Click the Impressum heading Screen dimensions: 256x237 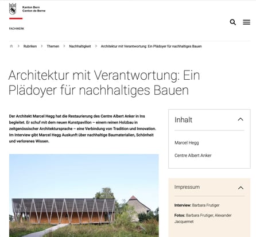point(187,187)
